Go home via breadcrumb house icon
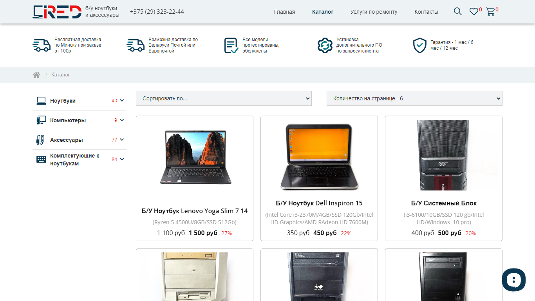 point(36,75)
